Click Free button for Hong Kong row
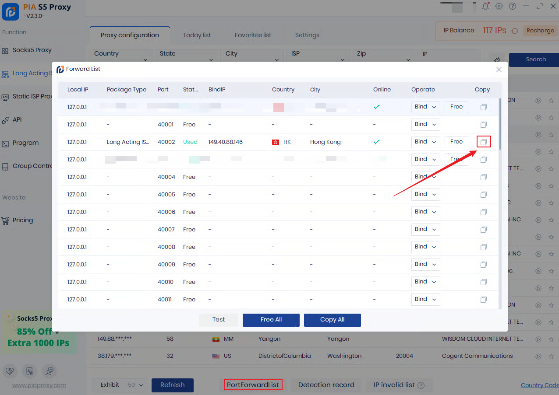The height and width of the screenshot is (395, 559). click(x=456, y=142)
